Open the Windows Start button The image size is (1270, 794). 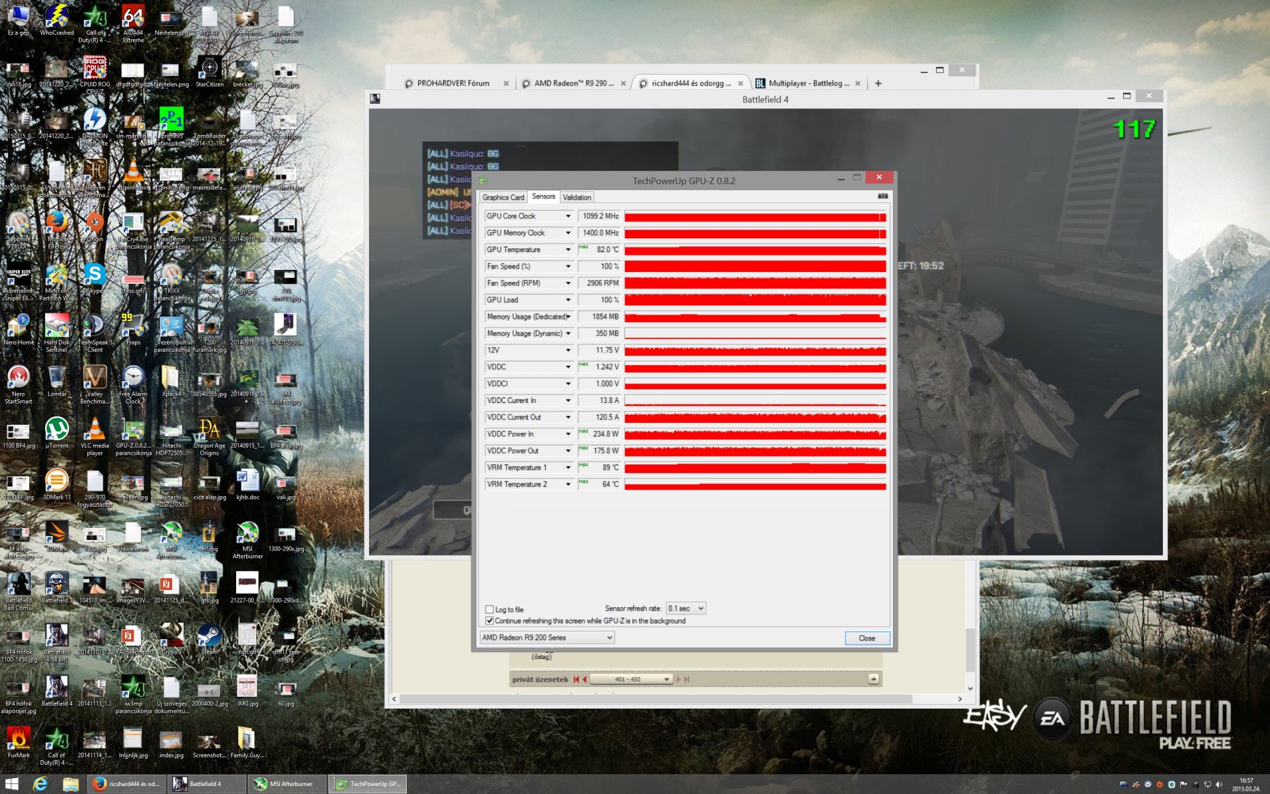point(11,784)
